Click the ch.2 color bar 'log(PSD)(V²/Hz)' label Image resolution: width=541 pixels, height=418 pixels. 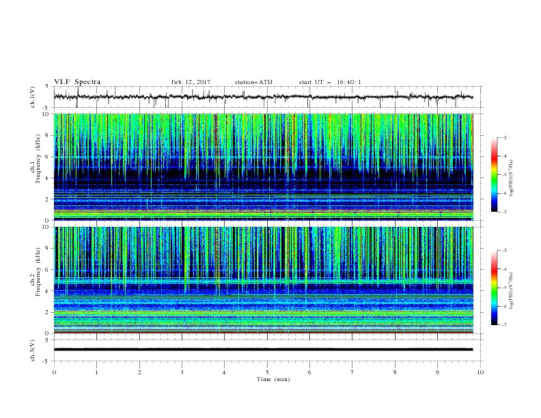pos(512,291)
